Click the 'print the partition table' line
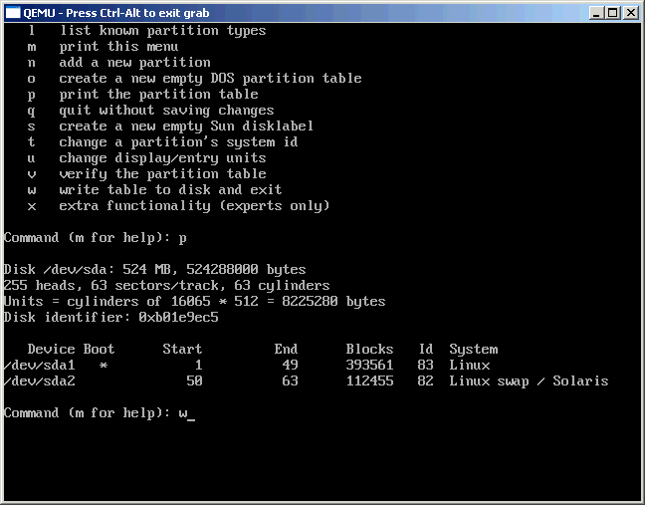 coord(158,95)
